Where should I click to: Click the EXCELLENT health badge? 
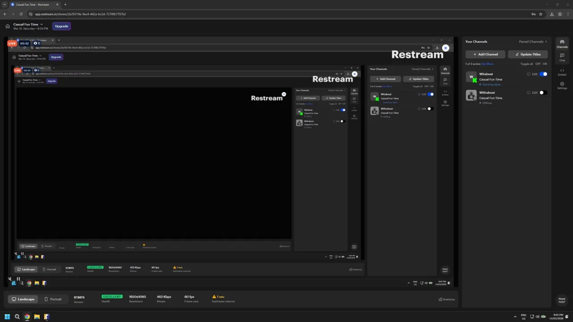[x=112, y=297]
